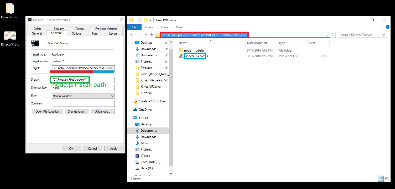Click the Up directory arrow icon
The image size is (395, 189).
151,35
